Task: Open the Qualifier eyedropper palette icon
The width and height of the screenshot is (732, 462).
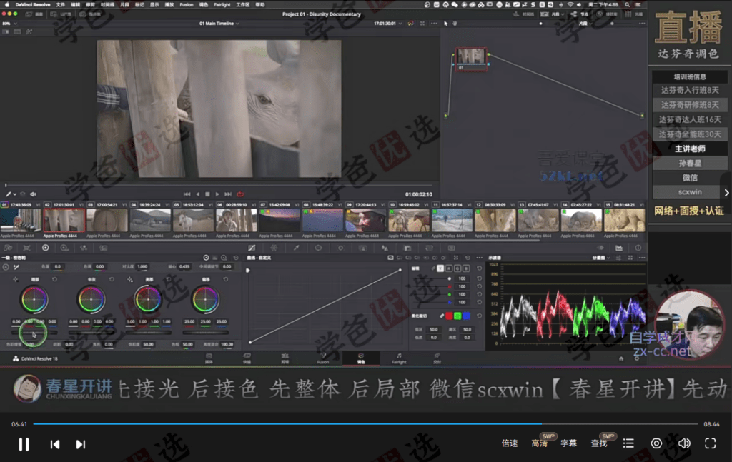Action: click(x=296, y=248)
